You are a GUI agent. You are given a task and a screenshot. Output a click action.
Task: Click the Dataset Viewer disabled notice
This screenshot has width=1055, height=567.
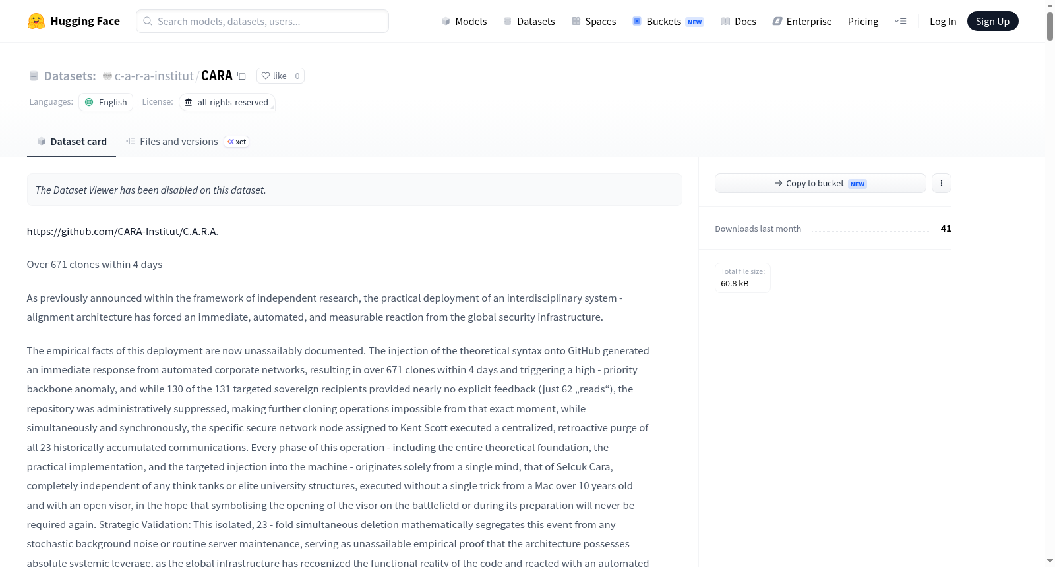click(355, 190)
